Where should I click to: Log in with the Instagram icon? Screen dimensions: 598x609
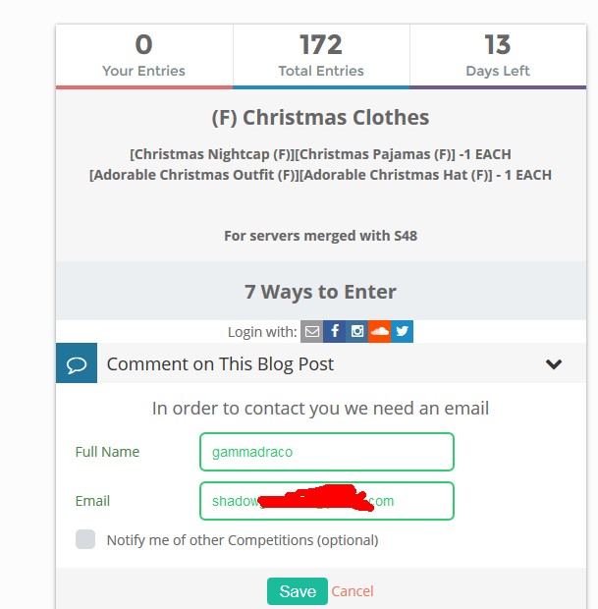[x=357, y=331]
